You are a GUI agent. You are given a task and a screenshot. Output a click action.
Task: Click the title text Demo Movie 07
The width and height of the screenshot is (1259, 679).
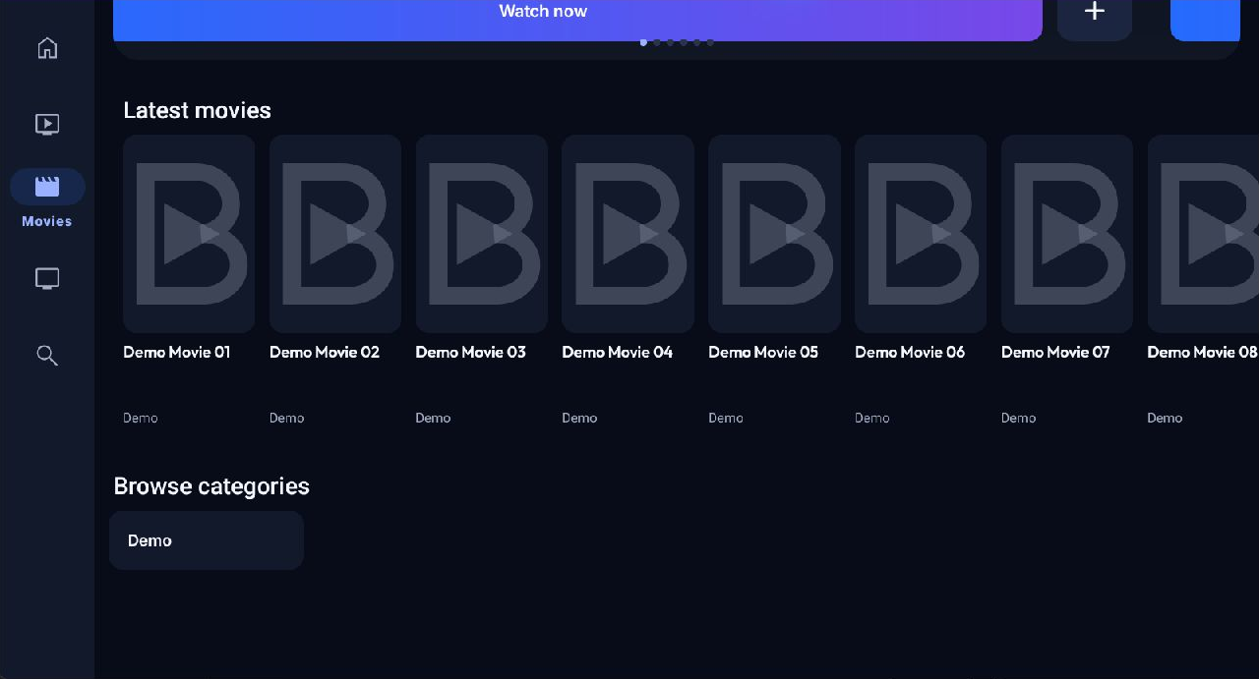(x=1055, y=352)
